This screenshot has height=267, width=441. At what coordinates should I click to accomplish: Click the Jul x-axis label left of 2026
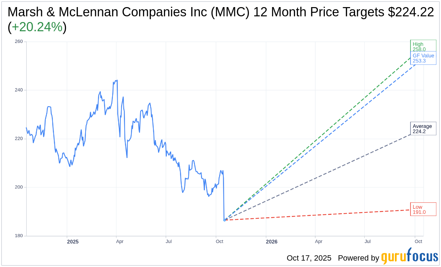pyautogui.click(x=169, y=241)
